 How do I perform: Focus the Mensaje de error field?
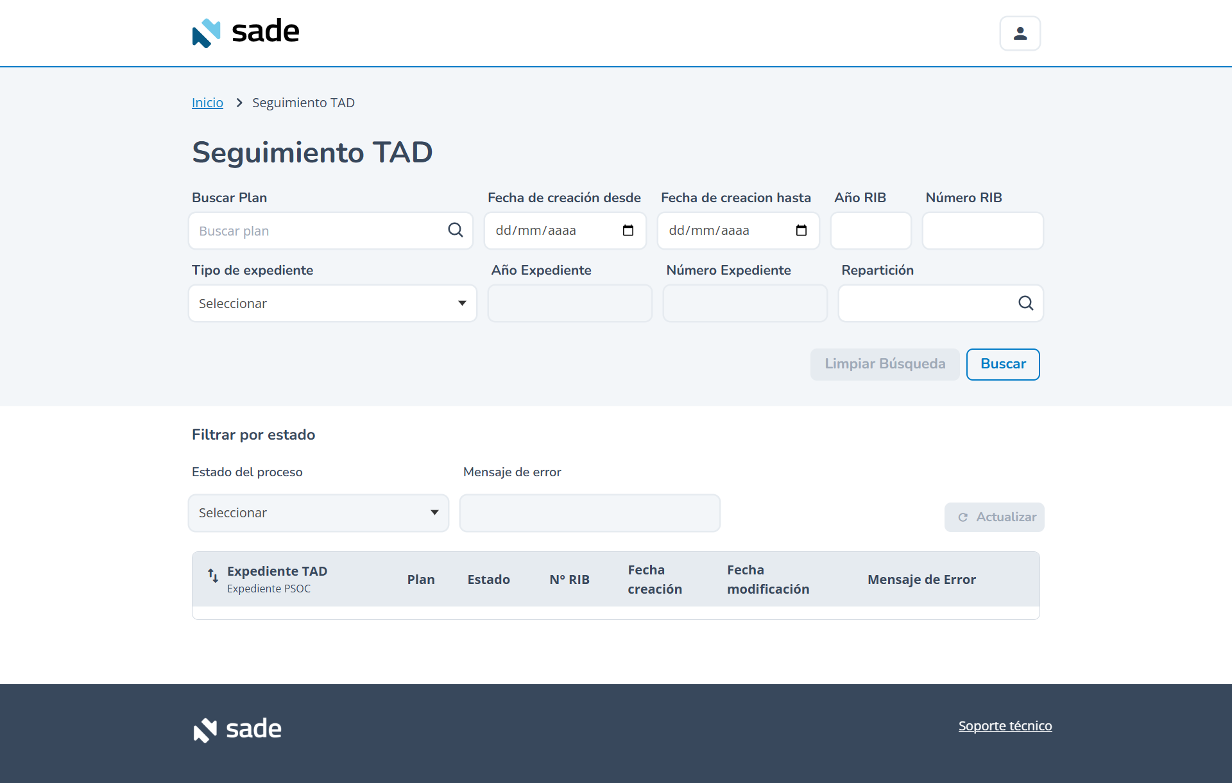(x=590, y=513)
